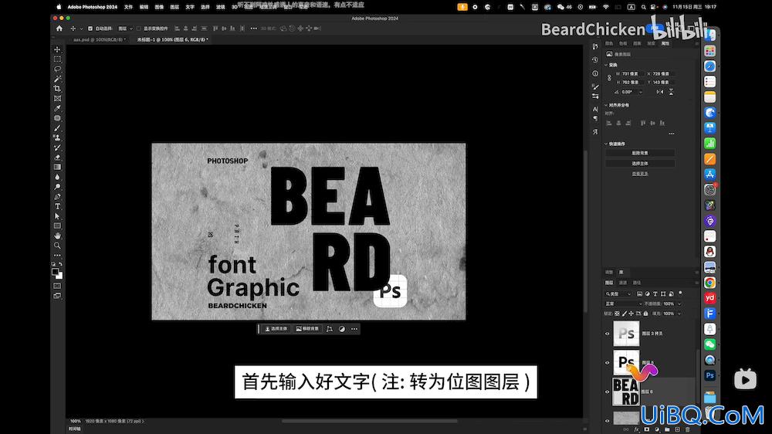Toggle the lock all layer option
The width and height of the screenshot is (772, 434).
[645, 314]
